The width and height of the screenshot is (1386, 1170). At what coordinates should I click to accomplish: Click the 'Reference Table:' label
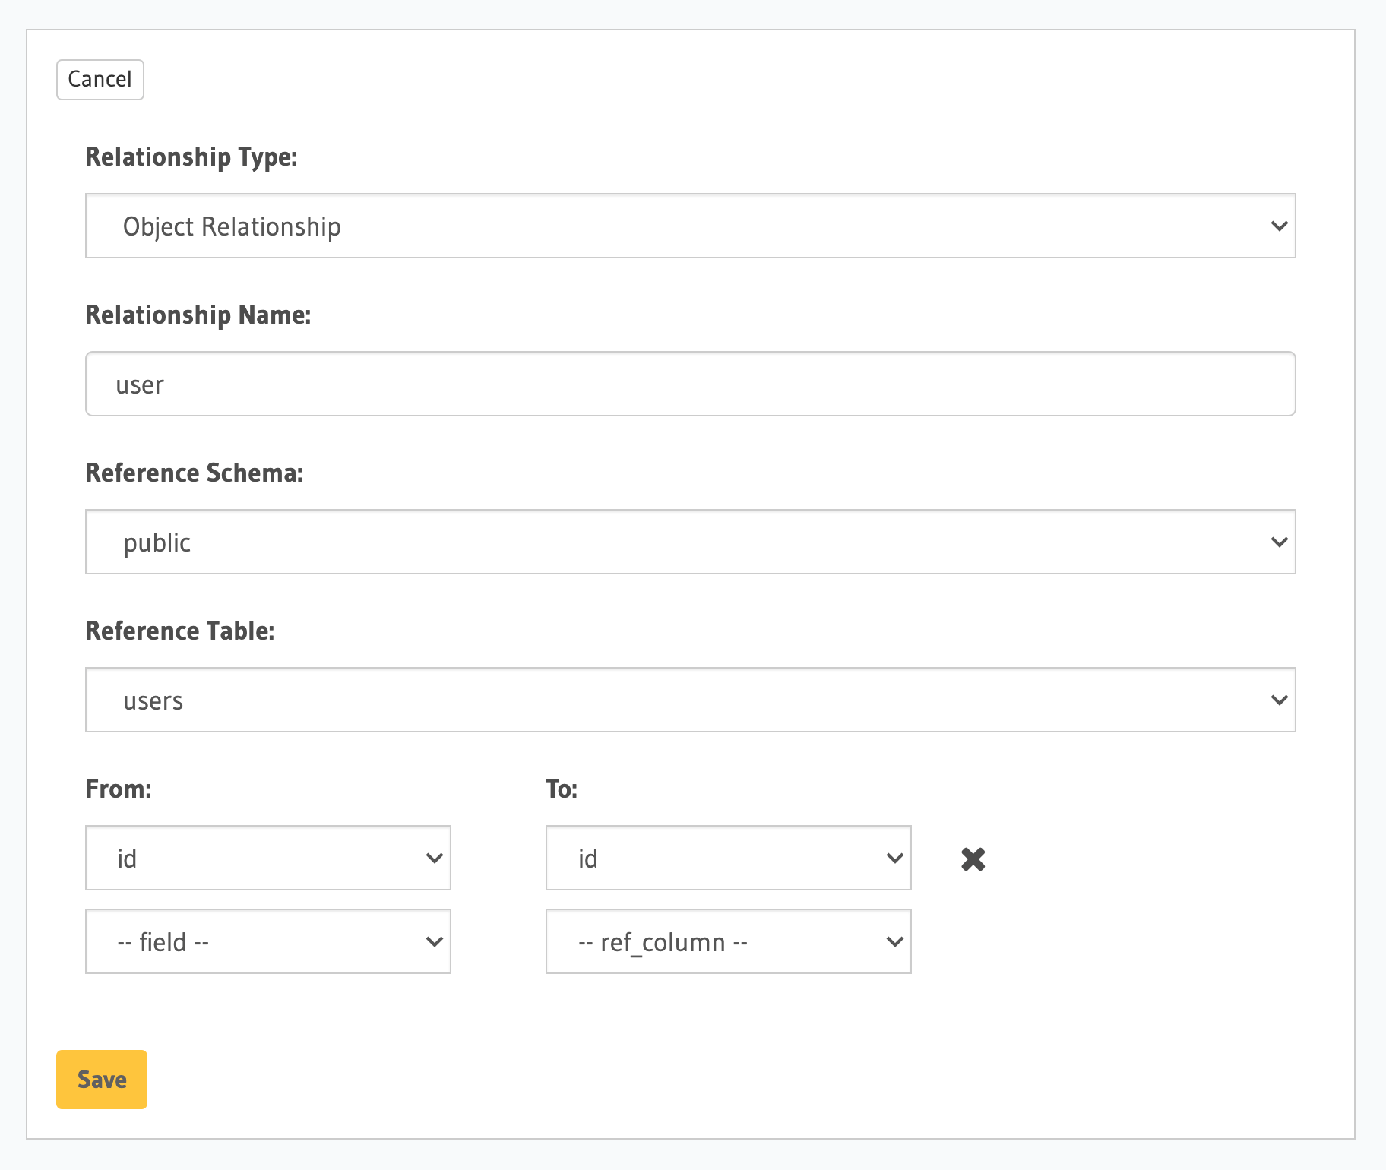(180, 631)
